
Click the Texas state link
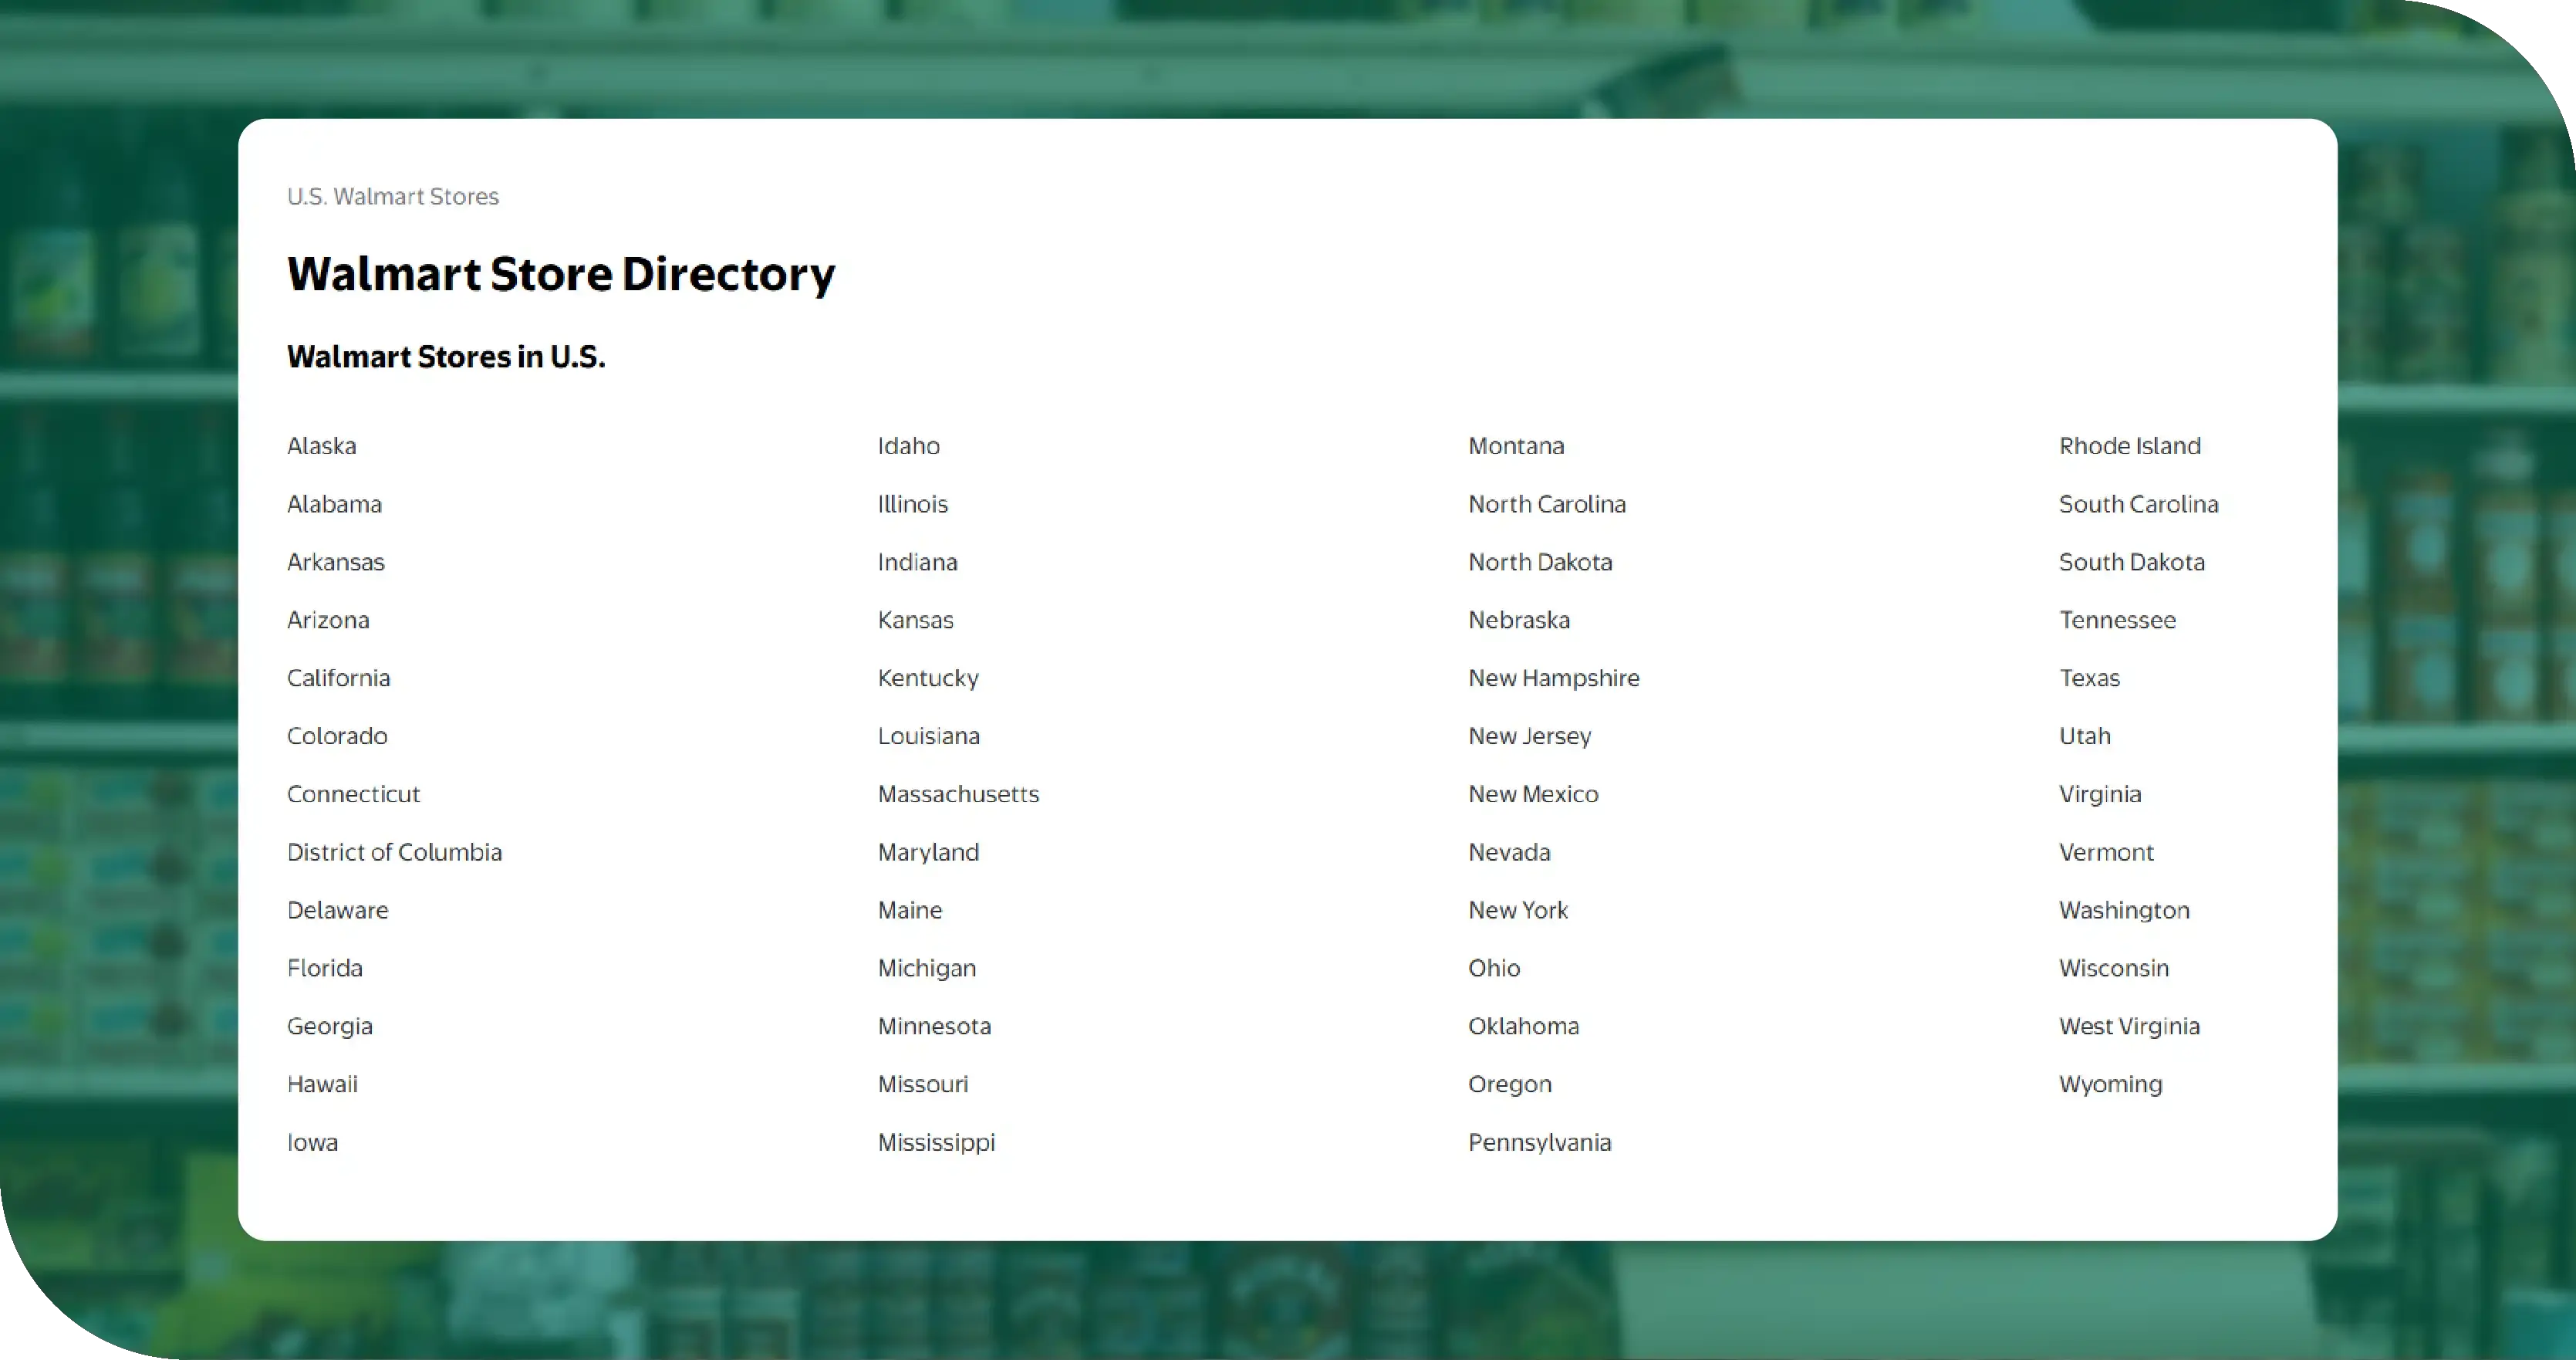pyautogui.click(x=2090, y=678)
